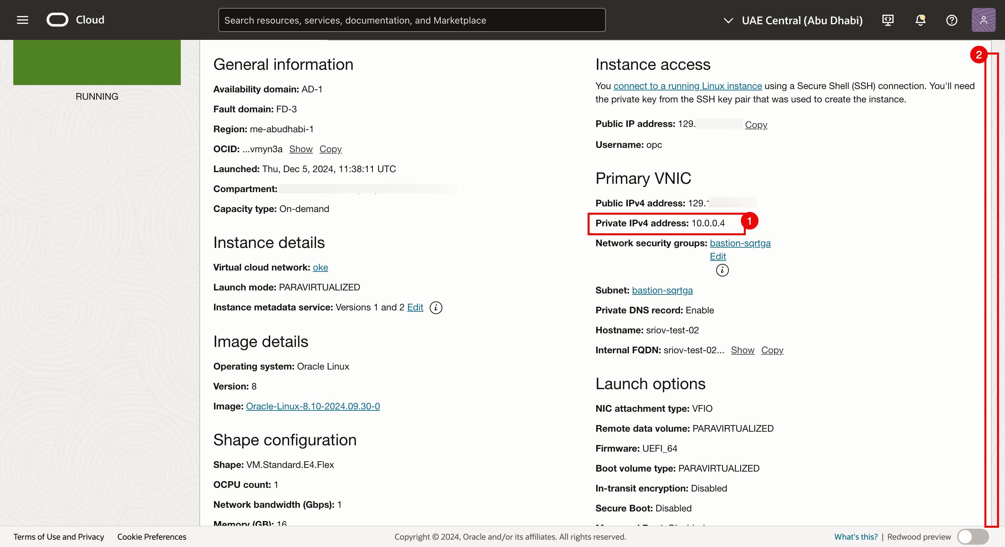Open the help question mark icon

pos(951,20)
